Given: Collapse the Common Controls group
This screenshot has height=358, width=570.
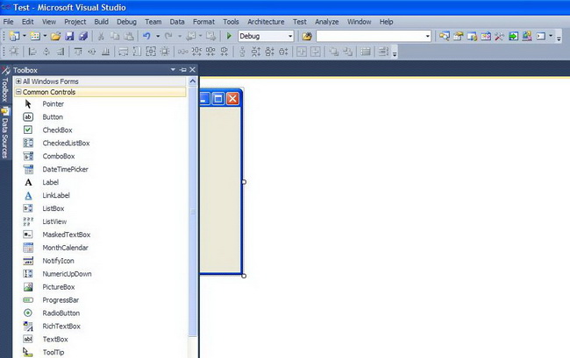Looking at the screenshot, I should pyautogui.click(x=18, y=92).
